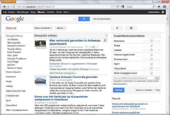
Task: Bookmark page with the star icon
Action: [112, 7]
